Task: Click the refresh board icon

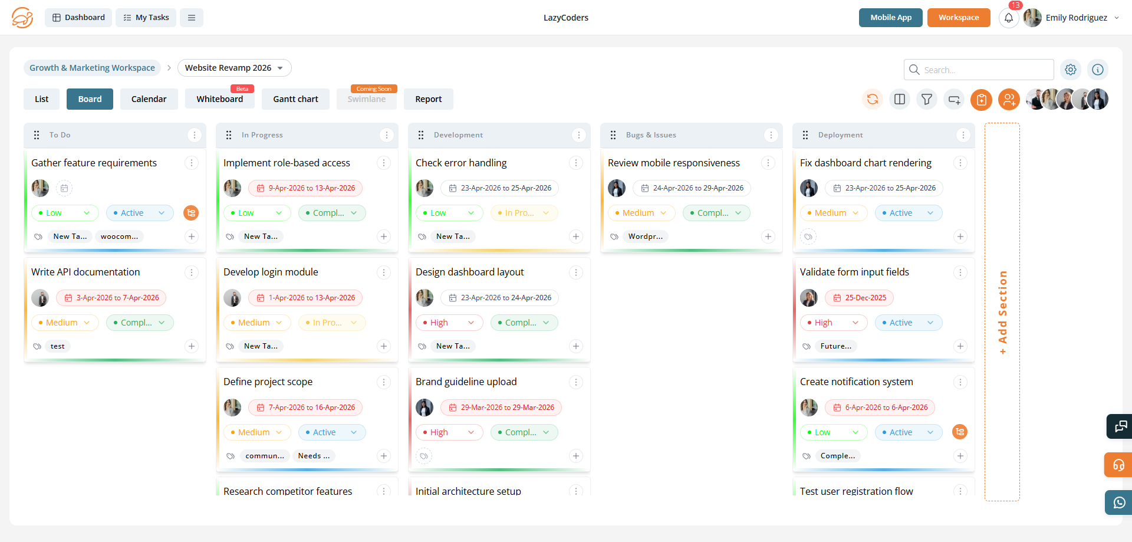Action: [x=873, y=99]
